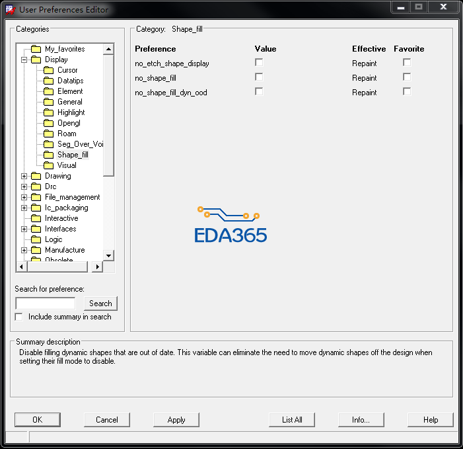Click the category tree scroll down arrow
Image resolution: width=463 pixels, height=449 pixels.
[109, 256]
